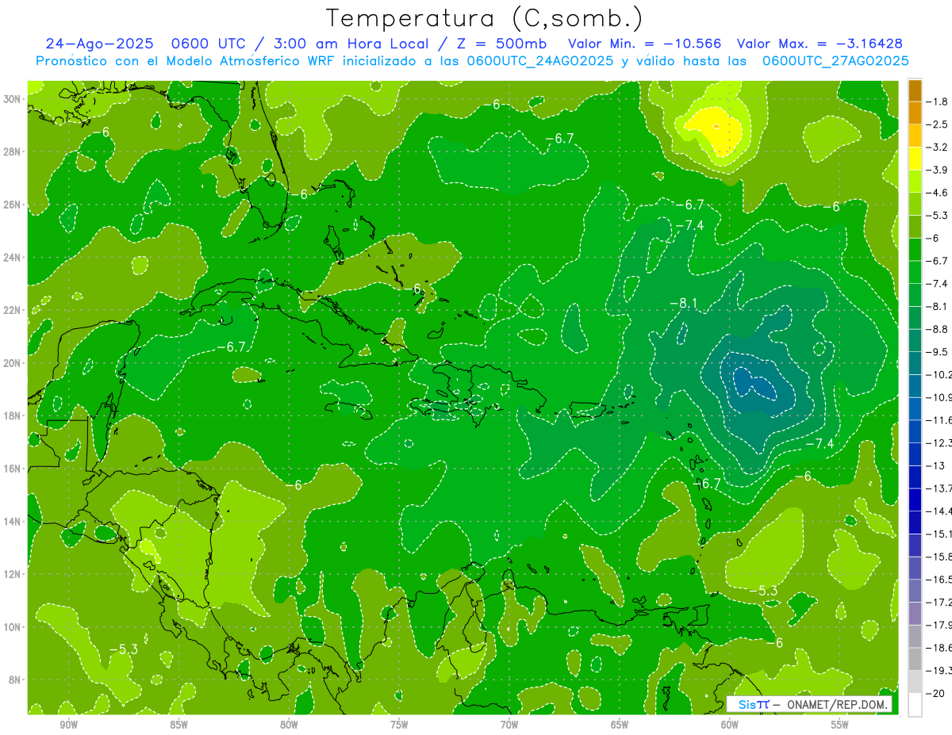Click the '0600UTC_24AGO2025' initialization time
The image size is (952, 735).
coord(539,61)
